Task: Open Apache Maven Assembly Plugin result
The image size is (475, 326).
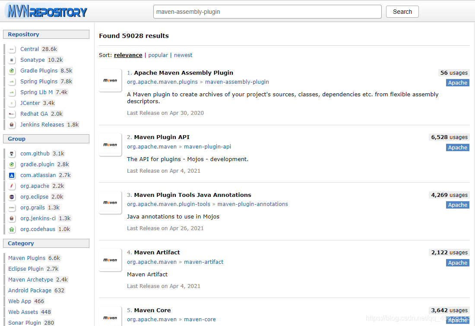Action: pyautogui.click(x=184, y=73)
